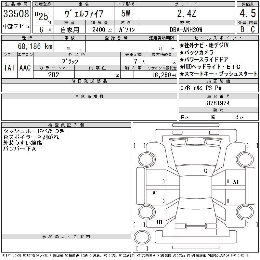Image resolution: width=260 pixels, height=260 pixels.
Task: Click the mileage 68,186 km
Action: (35, 46)
